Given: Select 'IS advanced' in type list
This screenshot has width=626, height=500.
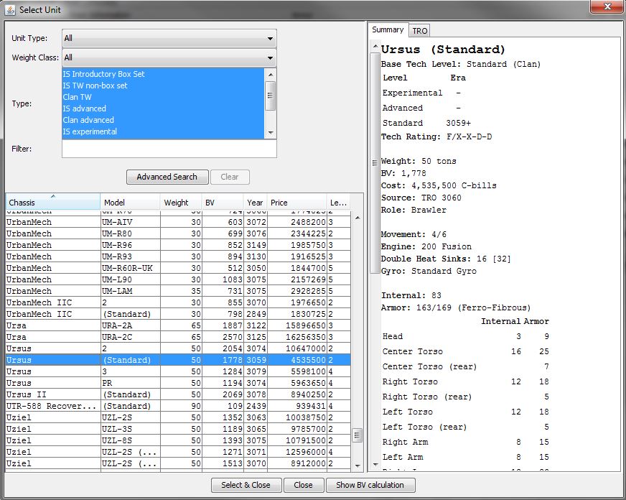Looking at the screenshot, I should coord(163,108).
